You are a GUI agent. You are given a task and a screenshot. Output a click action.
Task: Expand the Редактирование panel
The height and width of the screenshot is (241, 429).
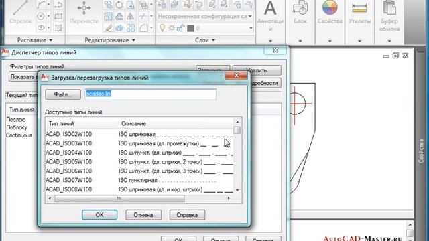point(110,40)
